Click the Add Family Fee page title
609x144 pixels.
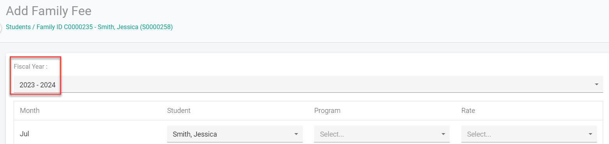49,11
